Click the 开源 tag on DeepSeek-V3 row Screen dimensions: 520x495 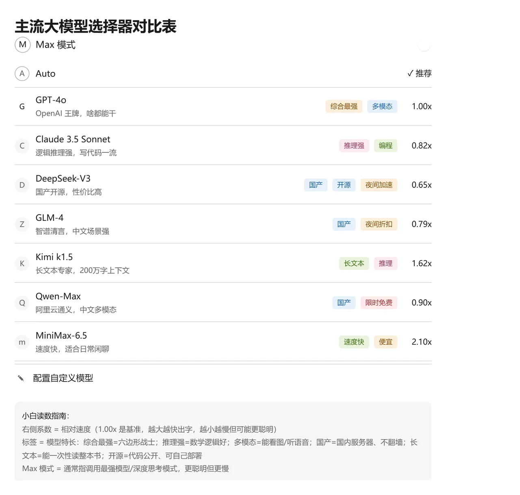344,185
